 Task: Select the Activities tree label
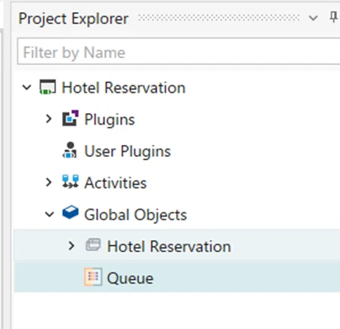pyautogui.click(x=116, y=183)
